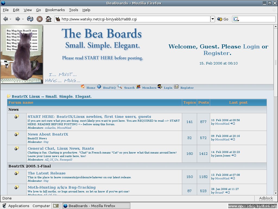
Task: Click the Go button icon
Action: (220, 19)
